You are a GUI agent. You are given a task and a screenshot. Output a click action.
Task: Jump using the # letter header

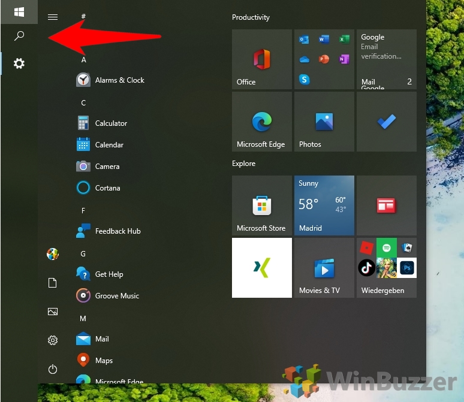click(x=83, y=16)
